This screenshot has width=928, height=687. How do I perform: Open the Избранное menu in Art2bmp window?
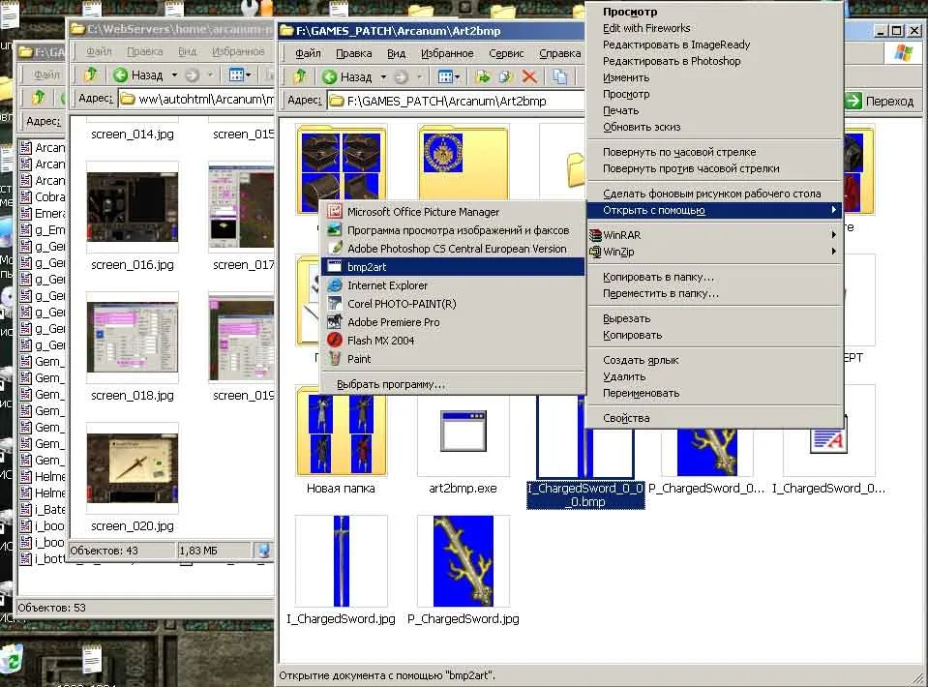click(x=447, y=54)
